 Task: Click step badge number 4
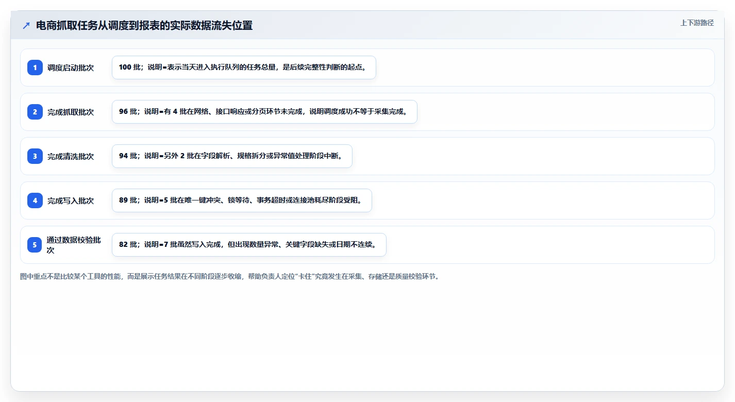tap(35, 200)
